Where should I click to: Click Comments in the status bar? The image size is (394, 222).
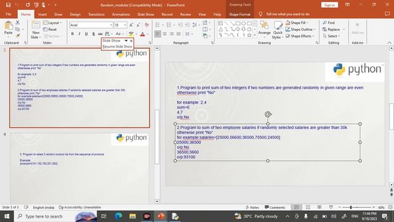click(x=275, y=207)
